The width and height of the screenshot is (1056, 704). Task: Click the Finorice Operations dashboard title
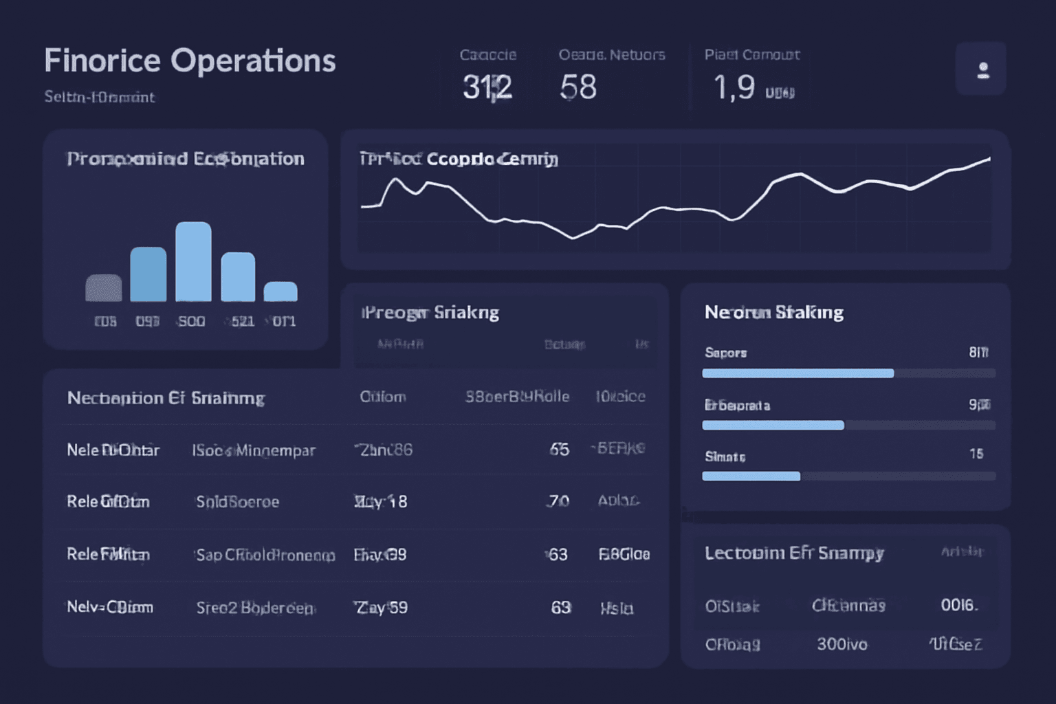[190, 61]
